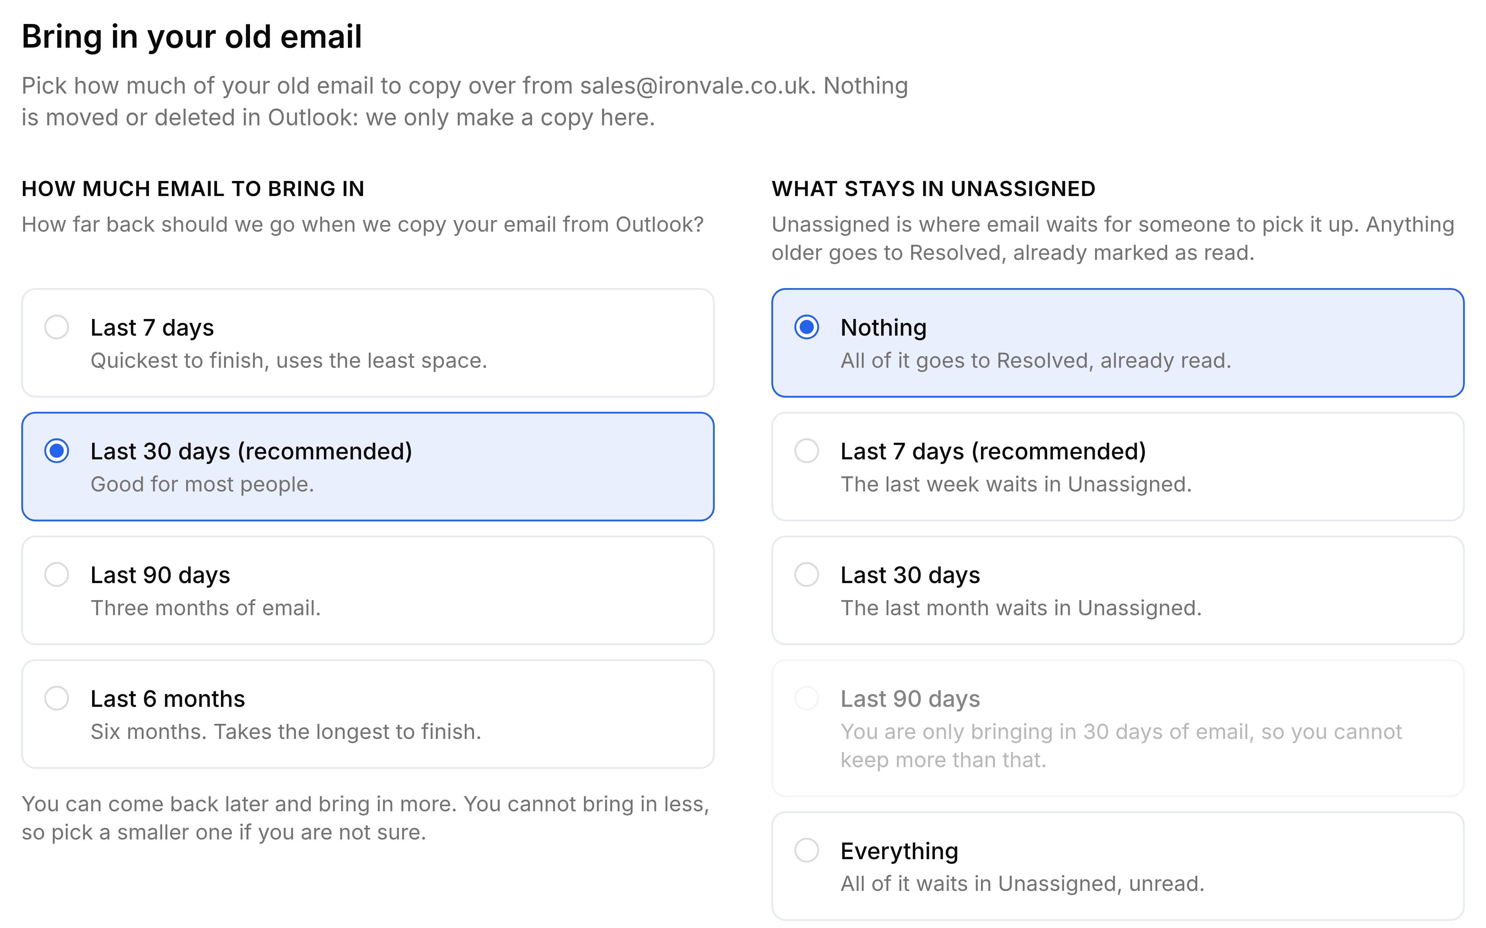Choose Last 90 days under how much email to bring in
Screen dimensions: 1486x928
[x=368, y=590]
